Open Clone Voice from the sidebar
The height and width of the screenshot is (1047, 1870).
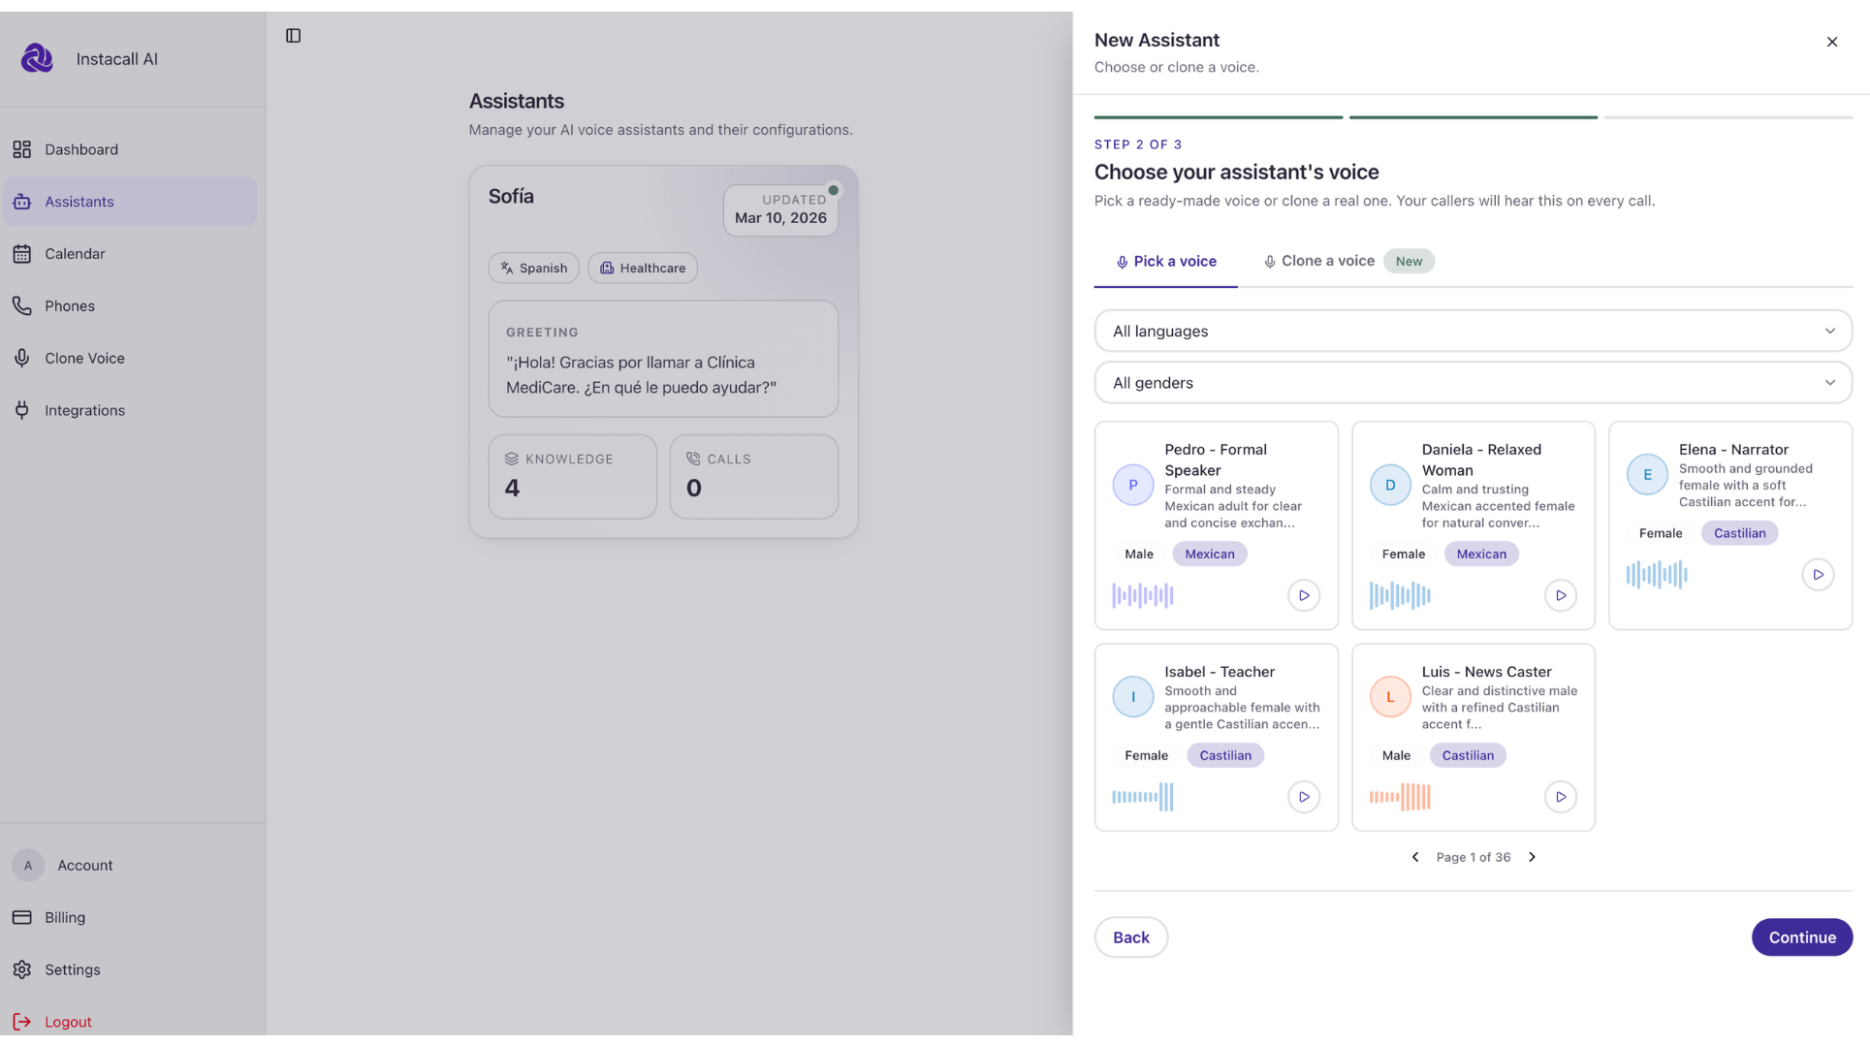84,359
